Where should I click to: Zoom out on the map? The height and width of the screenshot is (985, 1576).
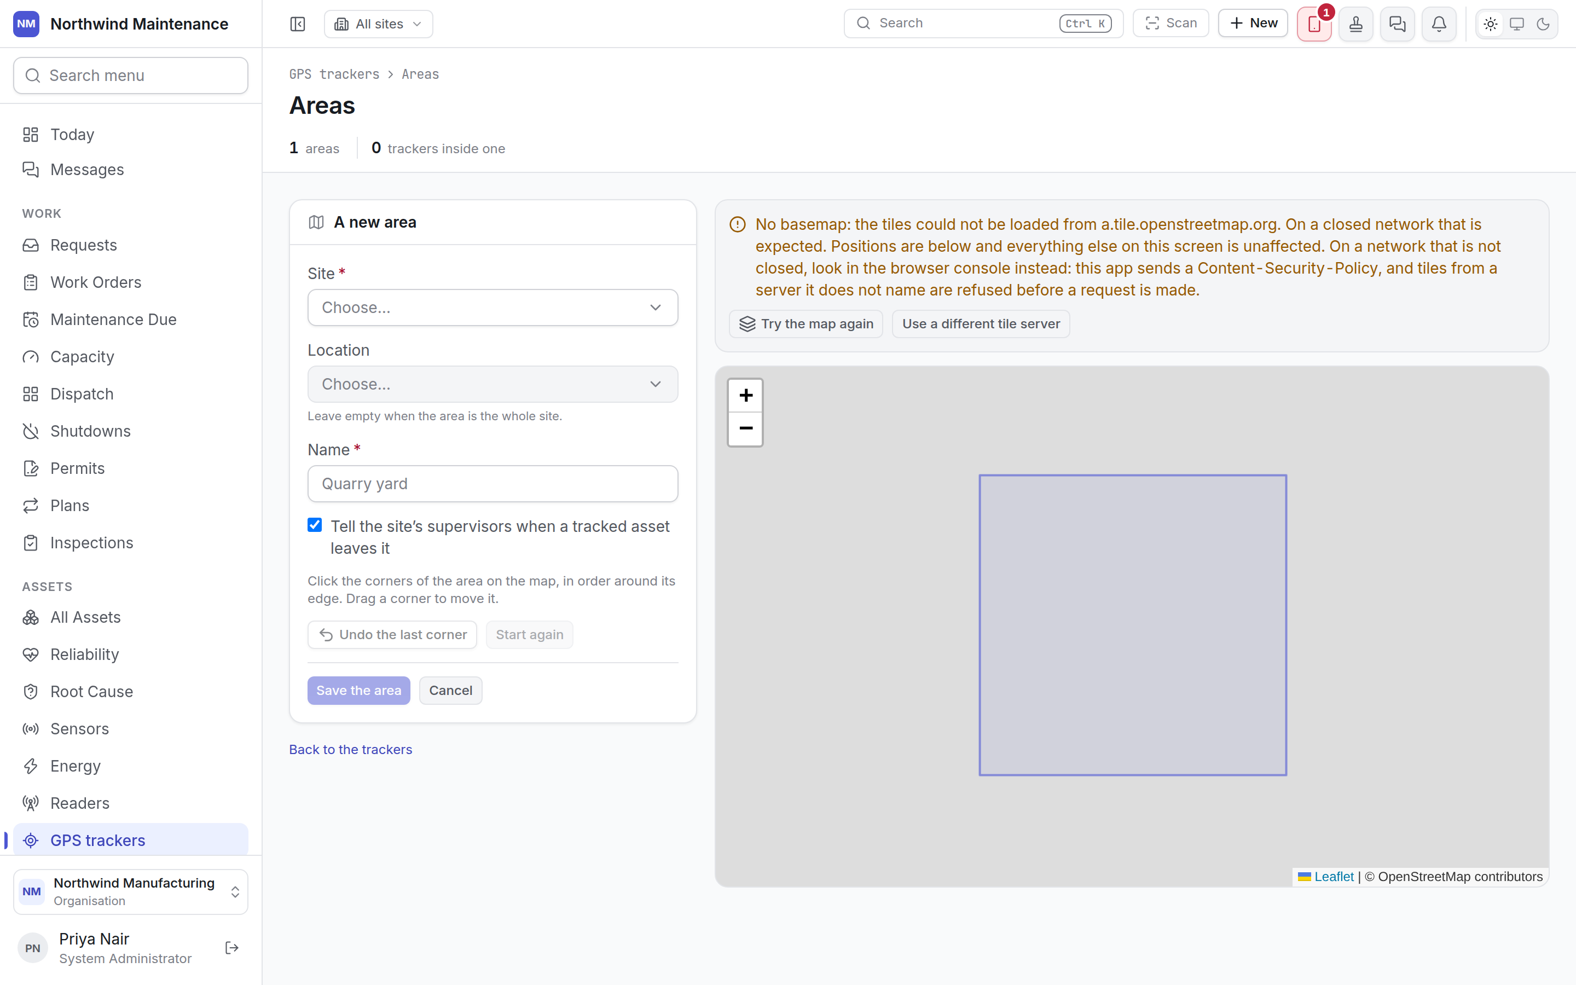click(x=746, y=428)
